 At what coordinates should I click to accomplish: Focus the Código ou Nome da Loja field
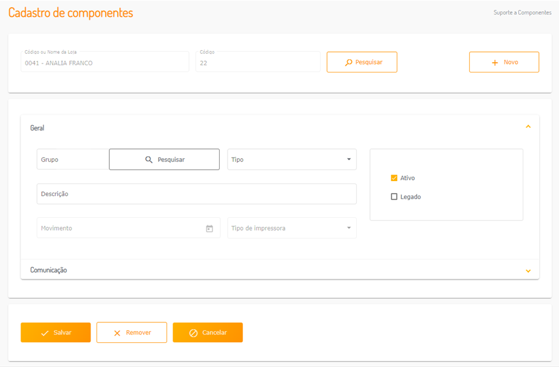coord(104,63)
